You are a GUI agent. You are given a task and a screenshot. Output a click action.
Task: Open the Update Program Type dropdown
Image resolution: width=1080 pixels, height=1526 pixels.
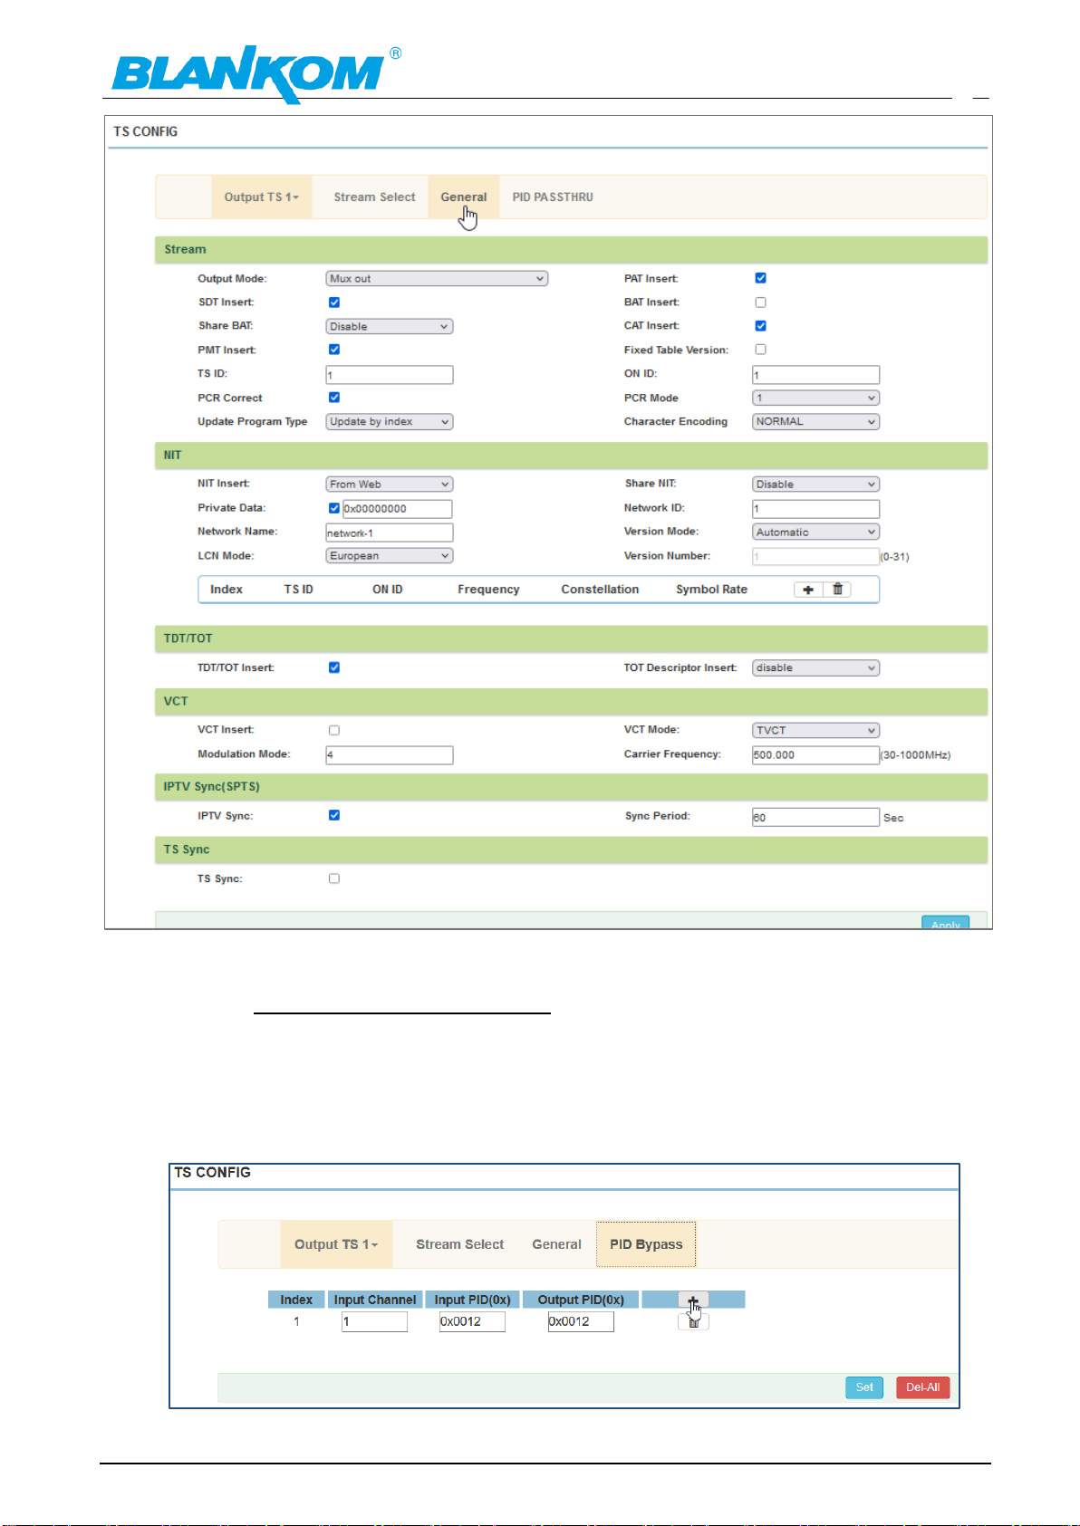click(x=390, y=422)
